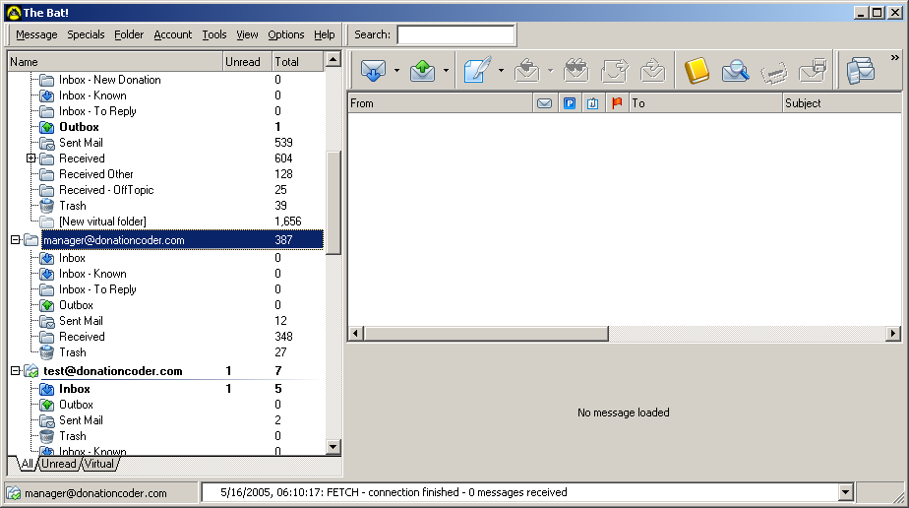The height and width of the screenshot is (508, 909).
Task: Switch to the Virtual folder tab
Action: 98,464
